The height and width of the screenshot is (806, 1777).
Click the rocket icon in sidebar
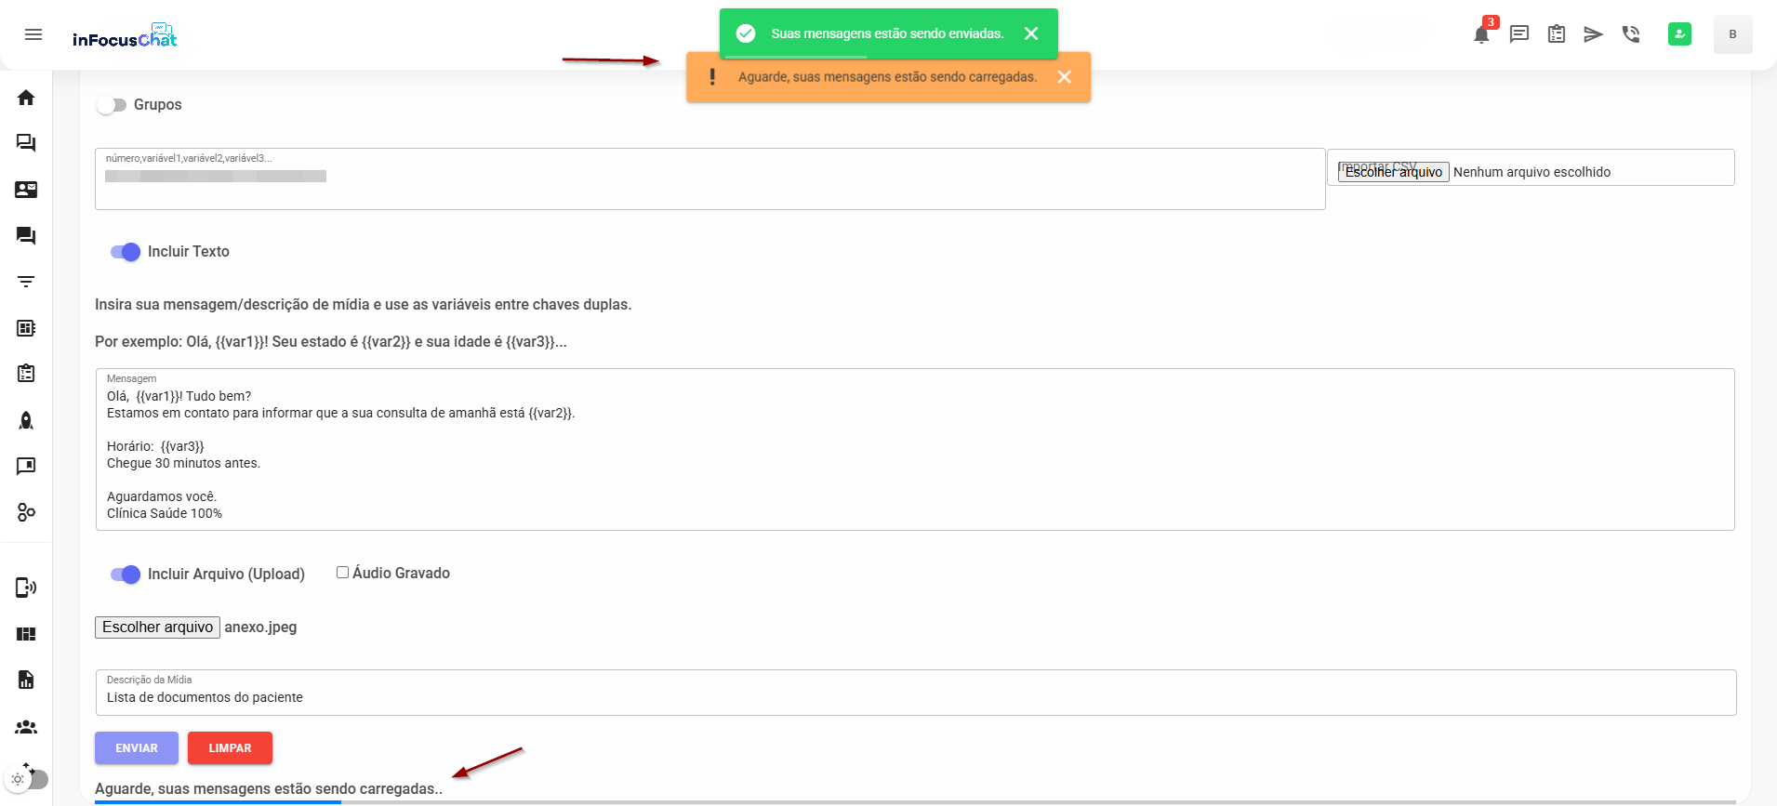(26, 420)
